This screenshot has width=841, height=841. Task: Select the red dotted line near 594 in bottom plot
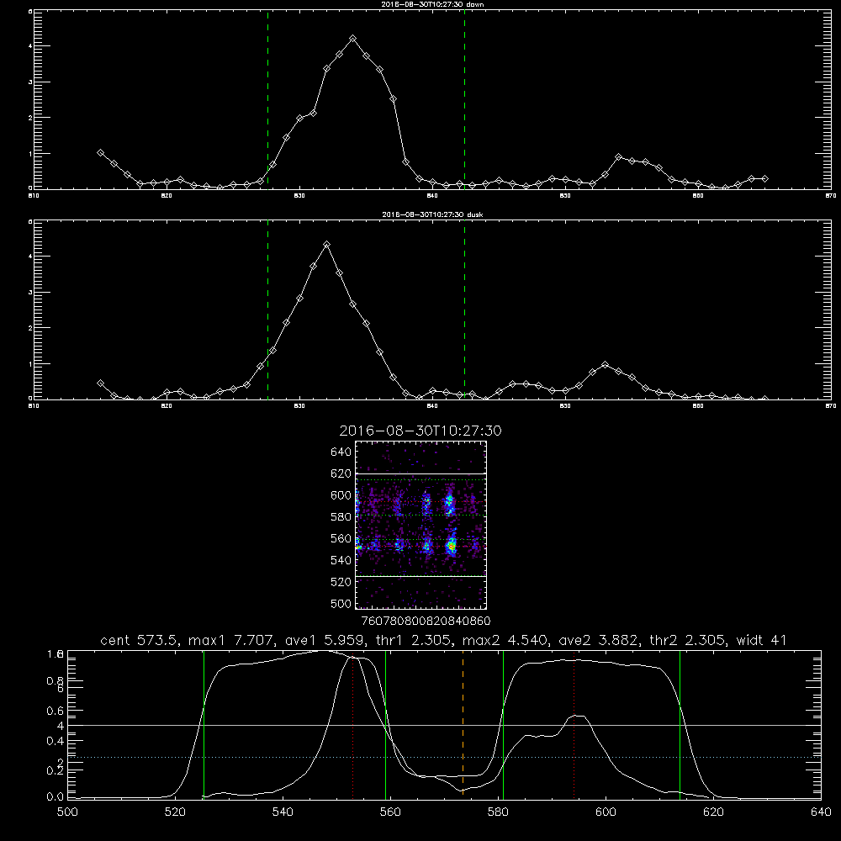tap(574, 724)
